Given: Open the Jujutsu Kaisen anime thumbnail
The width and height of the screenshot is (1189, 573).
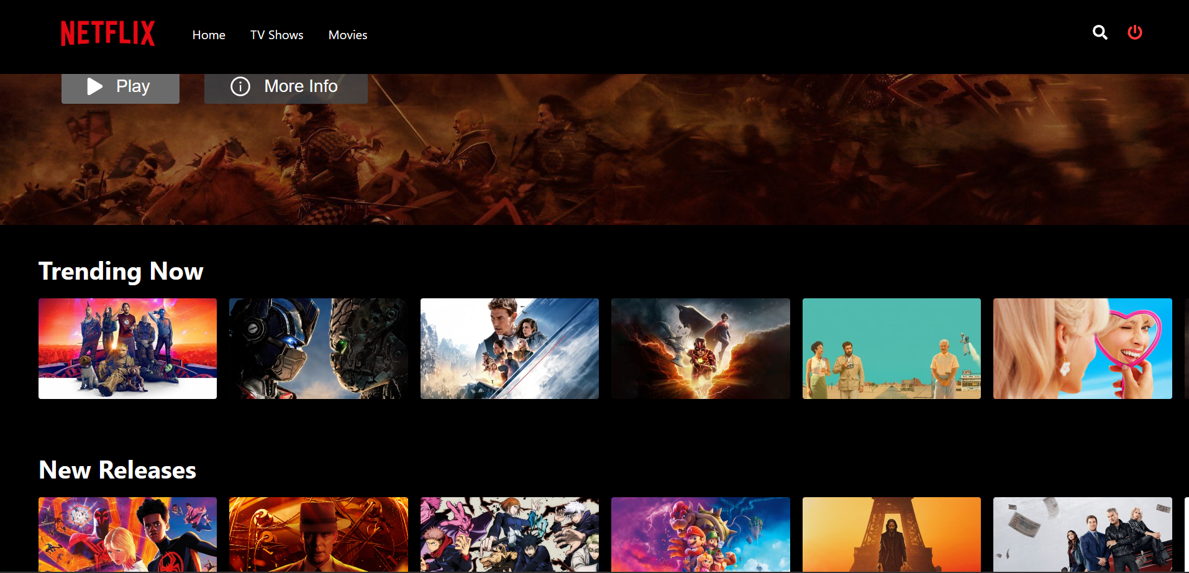Looking at the screenshot, I should coord(509,534).
